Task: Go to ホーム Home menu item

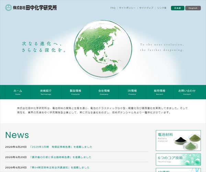Action: point(18,92)
